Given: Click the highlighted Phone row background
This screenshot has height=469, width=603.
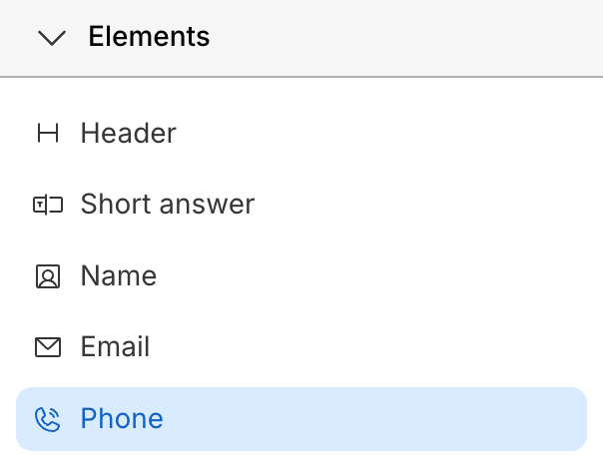Looking at the screenshot, I should coord(379,419).
